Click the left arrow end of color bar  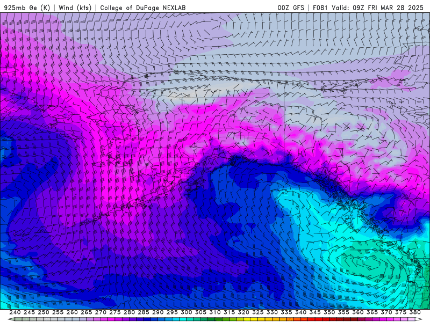[x=11, y=319]
